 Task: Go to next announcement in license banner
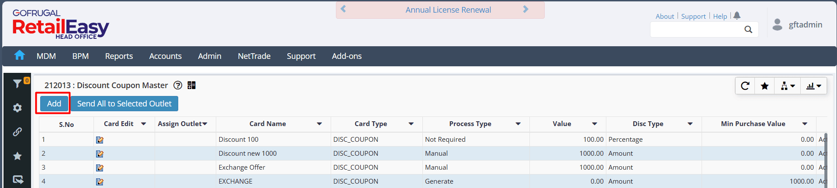click(526, 9)
